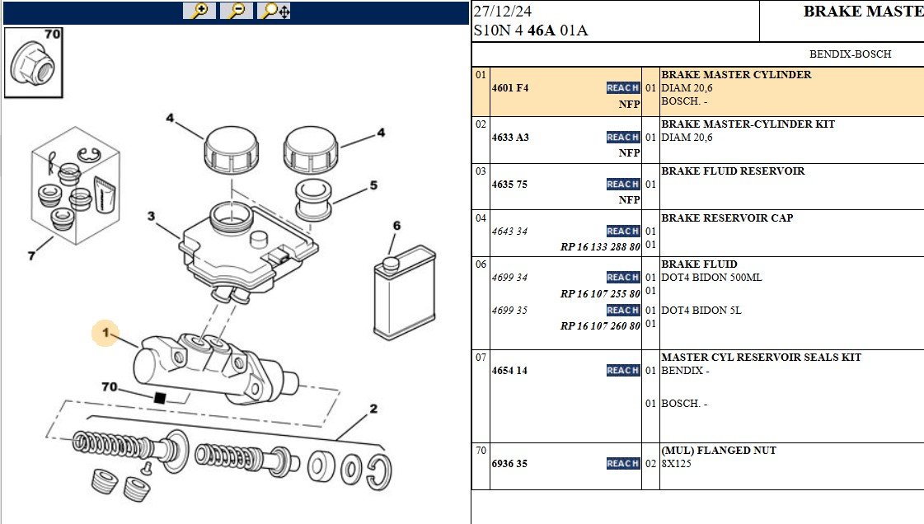Select callout 6 above the brake fluid can
This screenshot has width=924, height=524.
396,226
